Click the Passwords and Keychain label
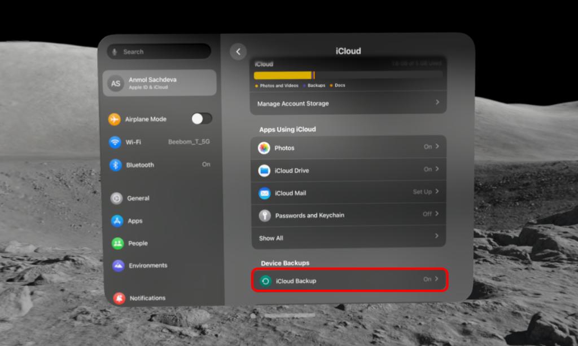Screen dimensions: 578x346 tap(310, 215)
